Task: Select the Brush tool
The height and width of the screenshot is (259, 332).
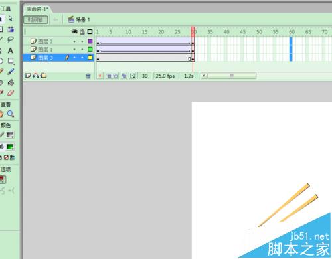Action: [11, 72]
